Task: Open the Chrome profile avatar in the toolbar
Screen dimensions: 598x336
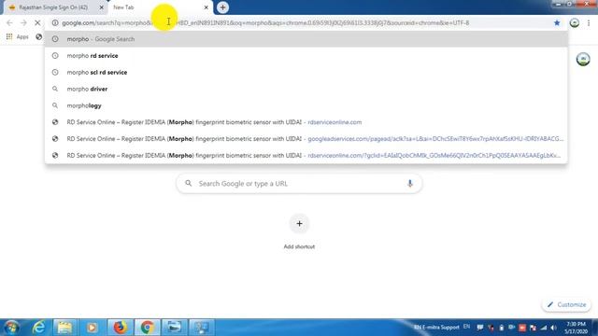Action: click(575, 22)
